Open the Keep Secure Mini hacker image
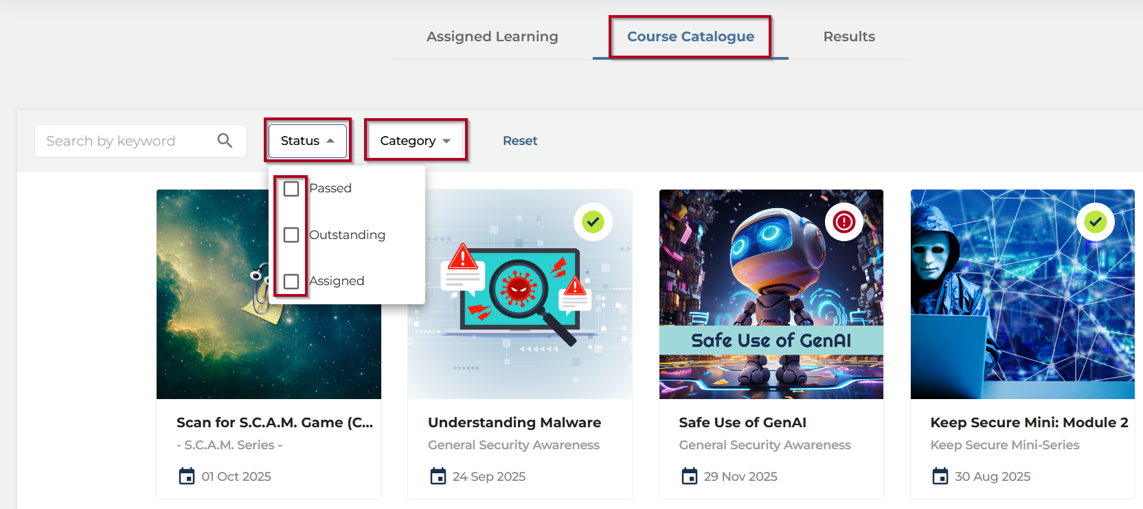 point(1023,294)
